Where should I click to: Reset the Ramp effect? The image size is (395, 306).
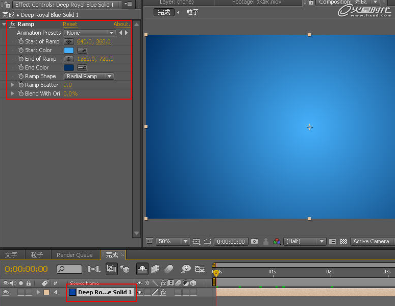pos(70,24)
